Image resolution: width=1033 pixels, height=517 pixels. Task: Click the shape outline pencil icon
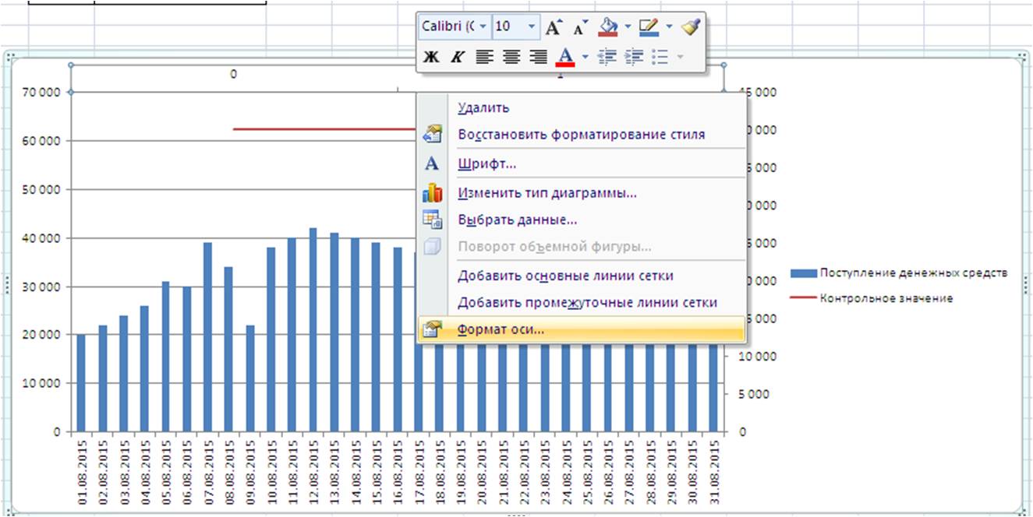pos(648,27)
